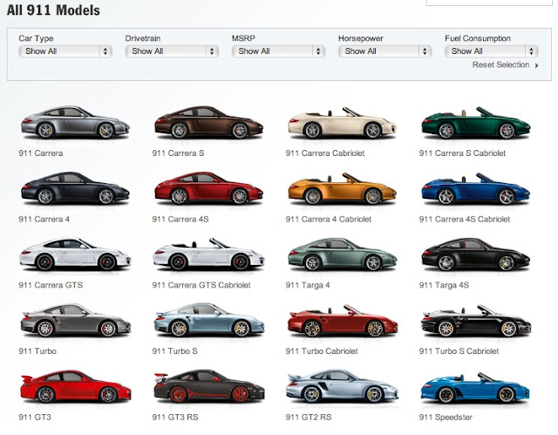Click the 911 Carrera S Cabriolet label
Screen dimensions: 558x435
click(x=462, y=153)
